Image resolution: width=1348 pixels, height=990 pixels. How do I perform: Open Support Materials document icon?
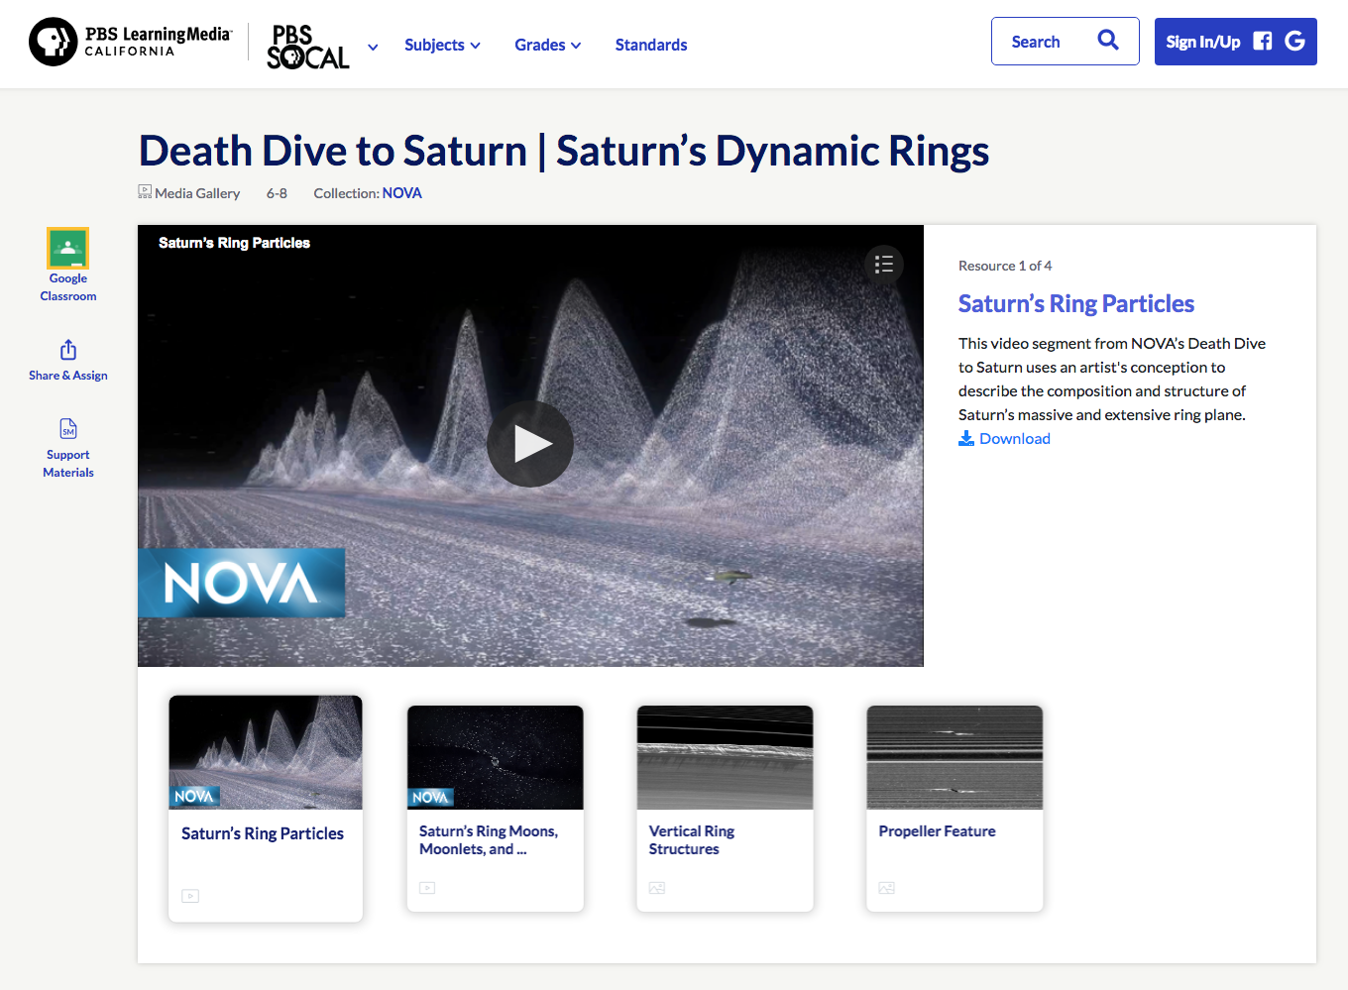point(68,428)
